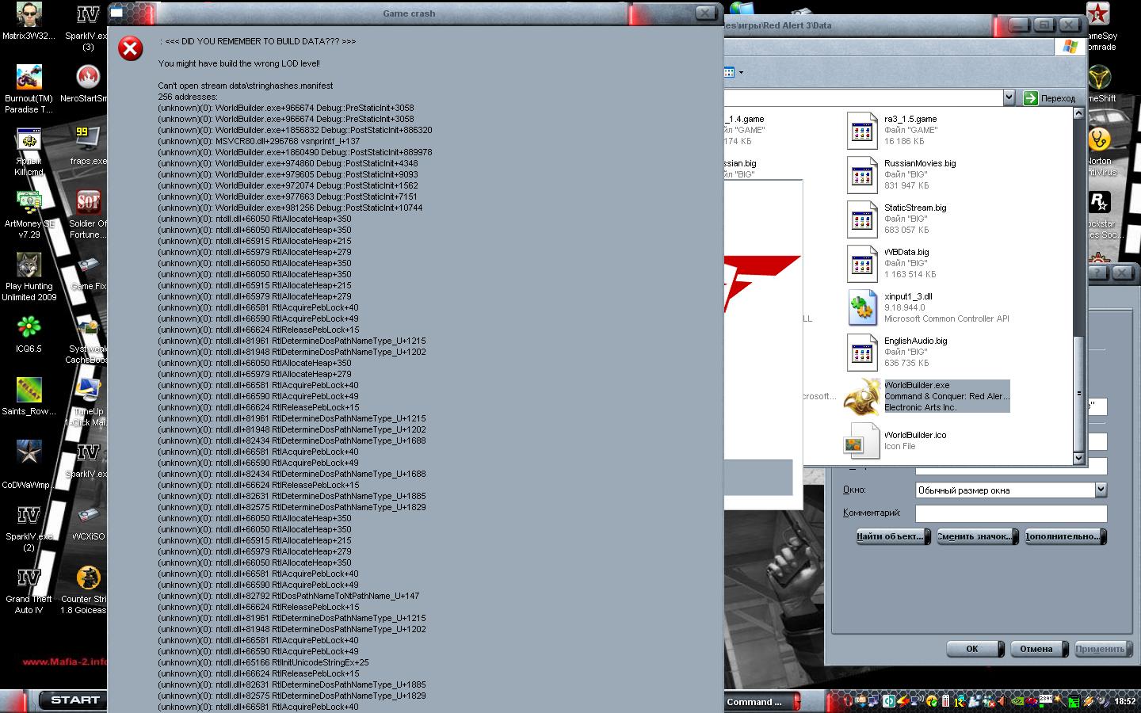Click the 'Electronic Arts Inc.' text
This screenshot has height=713, width=1141.
click(x=921, y=407)
